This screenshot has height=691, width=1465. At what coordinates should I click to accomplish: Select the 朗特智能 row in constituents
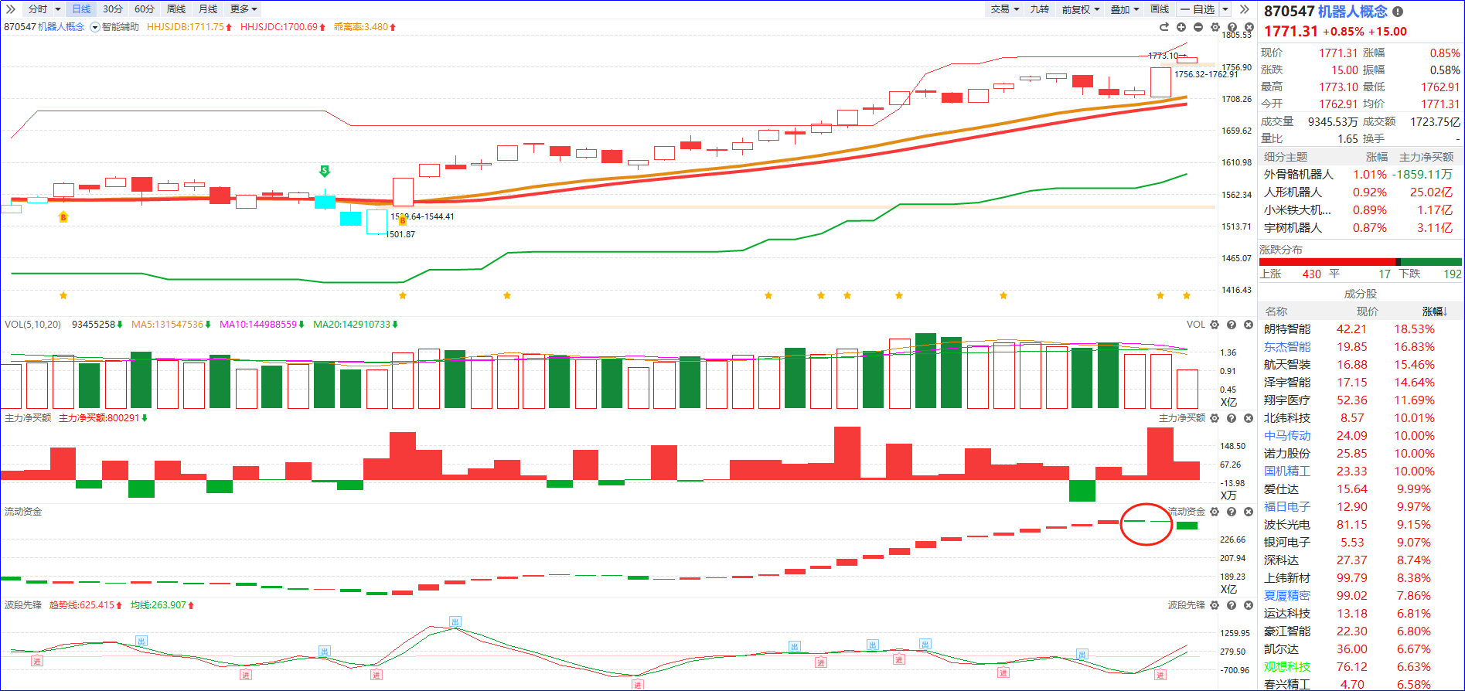(1361, 329)
